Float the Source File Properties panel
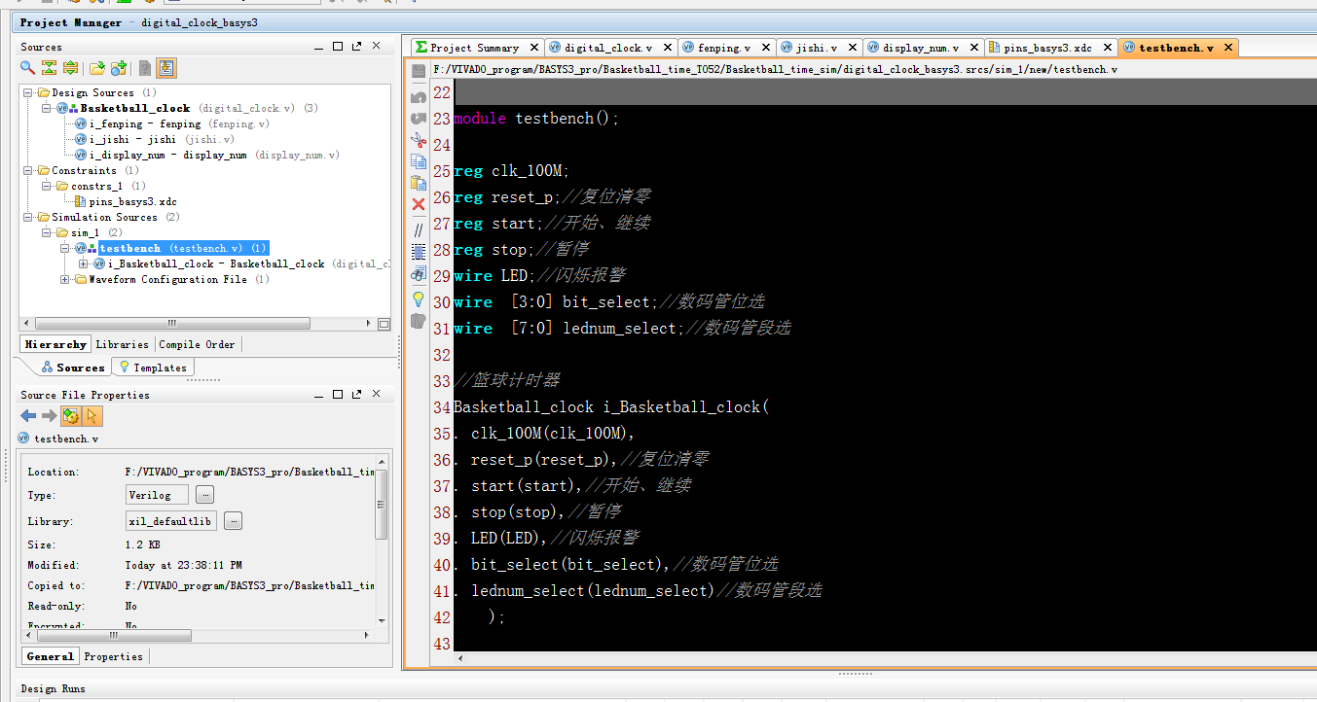 (x=356, y=395)
